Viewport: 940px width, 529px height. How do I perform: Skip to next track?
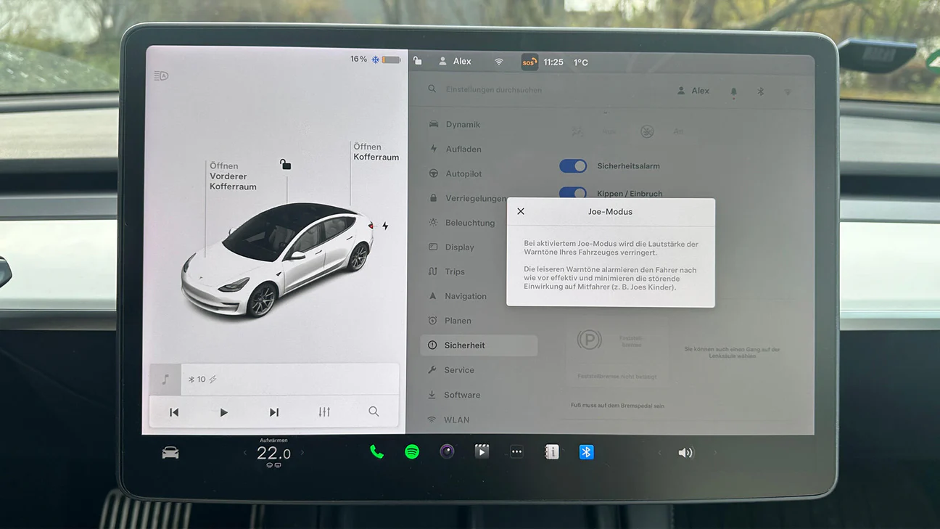click(273, 412)
